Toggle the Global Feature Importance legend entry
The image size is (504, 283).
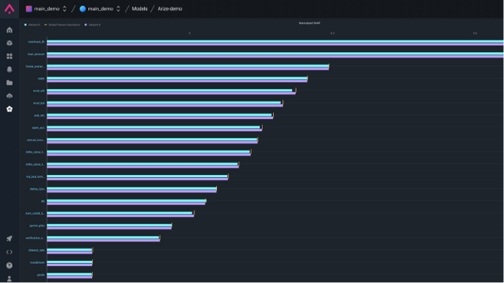coord(63,25)
